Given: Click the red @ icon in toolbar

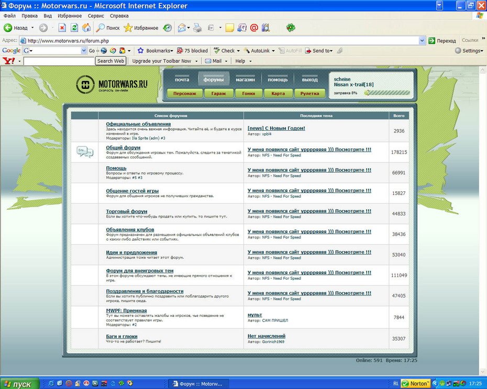Looking at the screenshot, I should (254, 28).
